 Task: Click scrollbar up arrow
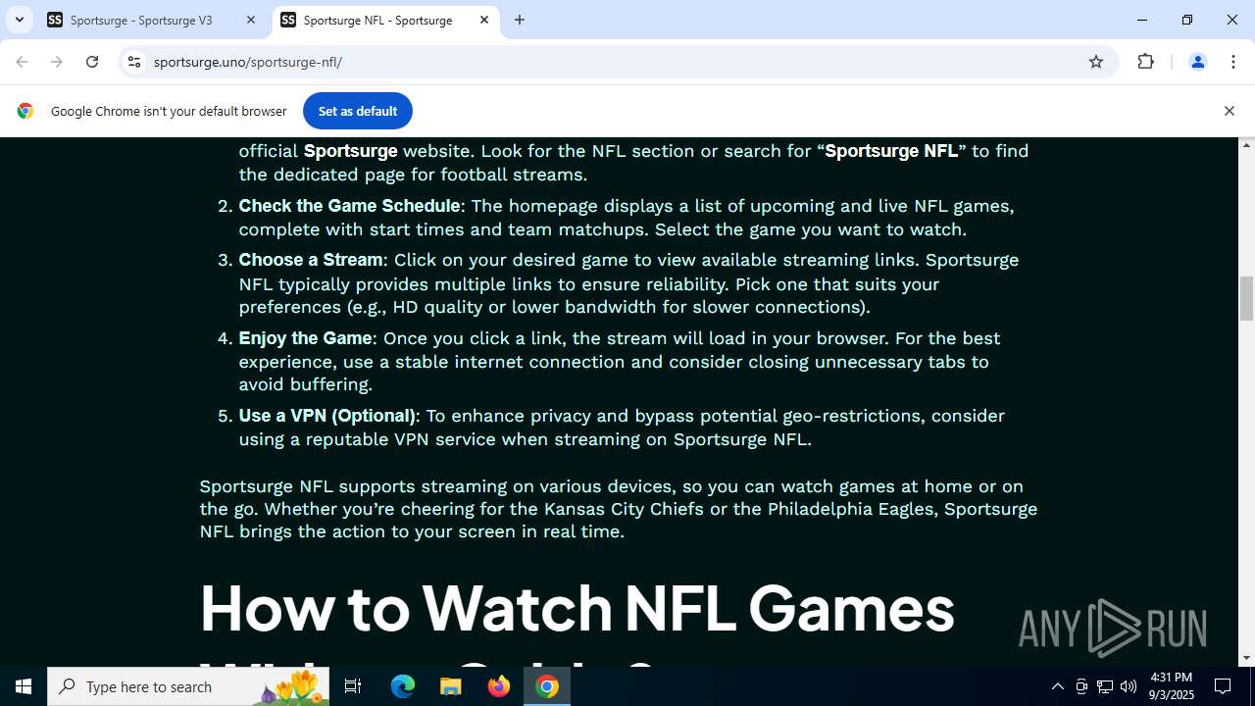click(1247, 145)
